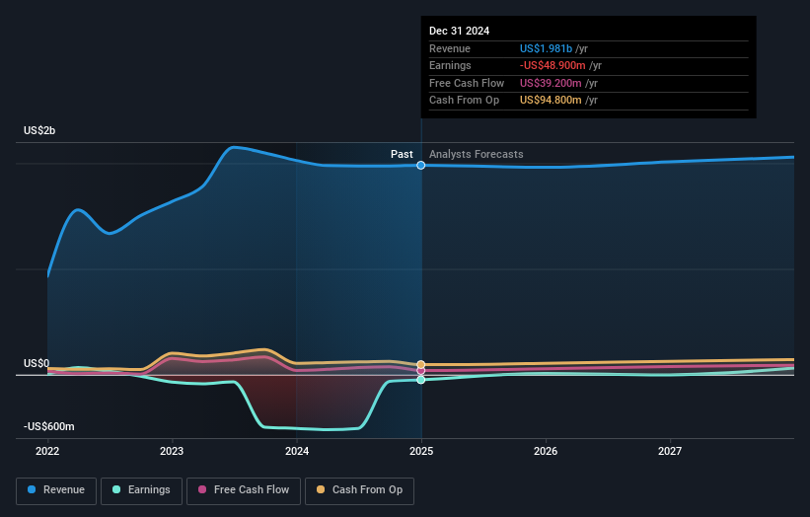Click the -US$600m y-axis label
Image resolution: width=810 pixels, height=517 pixels.
click(x=49, y=426)
